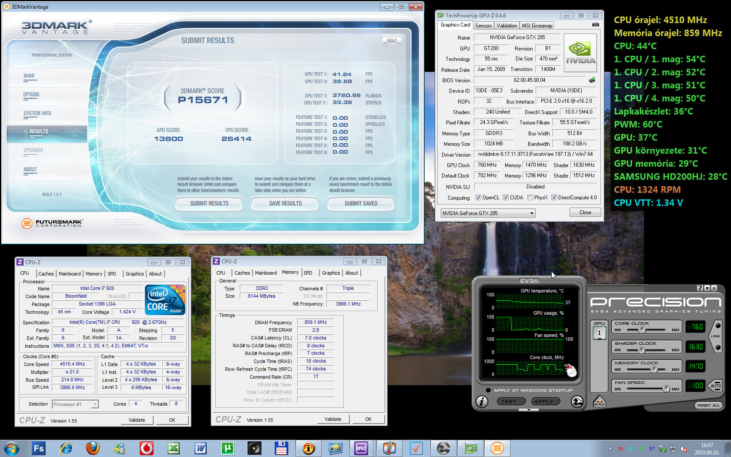
Task: Switch to the orange info app in taskbar
Action: tap(308, 448)
